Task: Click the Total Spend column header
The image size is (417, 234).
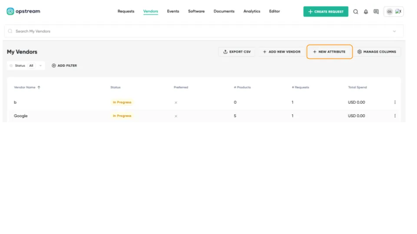Action: tap(357, 87)
